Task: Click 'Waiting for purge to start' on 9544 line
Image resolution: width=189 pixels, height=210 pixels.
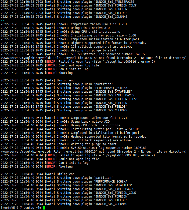Action: [94, 144]
